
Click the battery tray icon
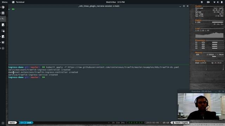221,2
